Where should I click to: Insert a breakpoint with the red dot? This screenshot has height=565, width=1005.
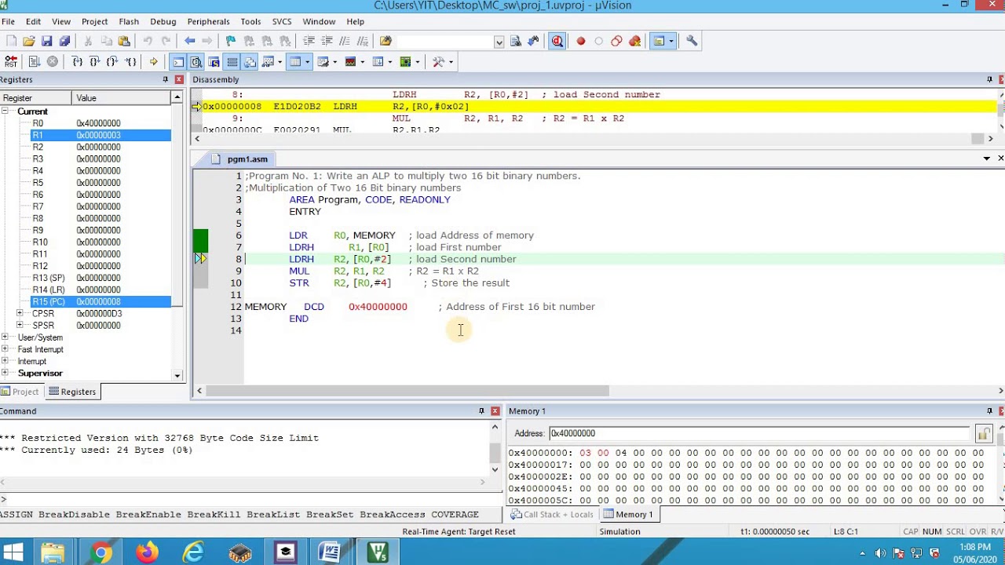pos(581,41)
